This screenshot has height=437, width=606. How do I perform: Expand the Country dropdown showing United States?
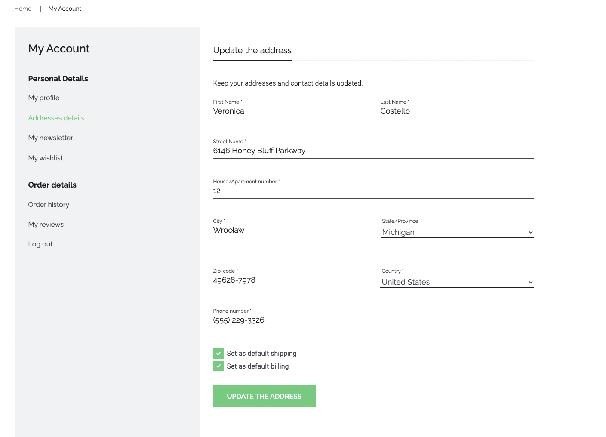click(x=457, y=282)
